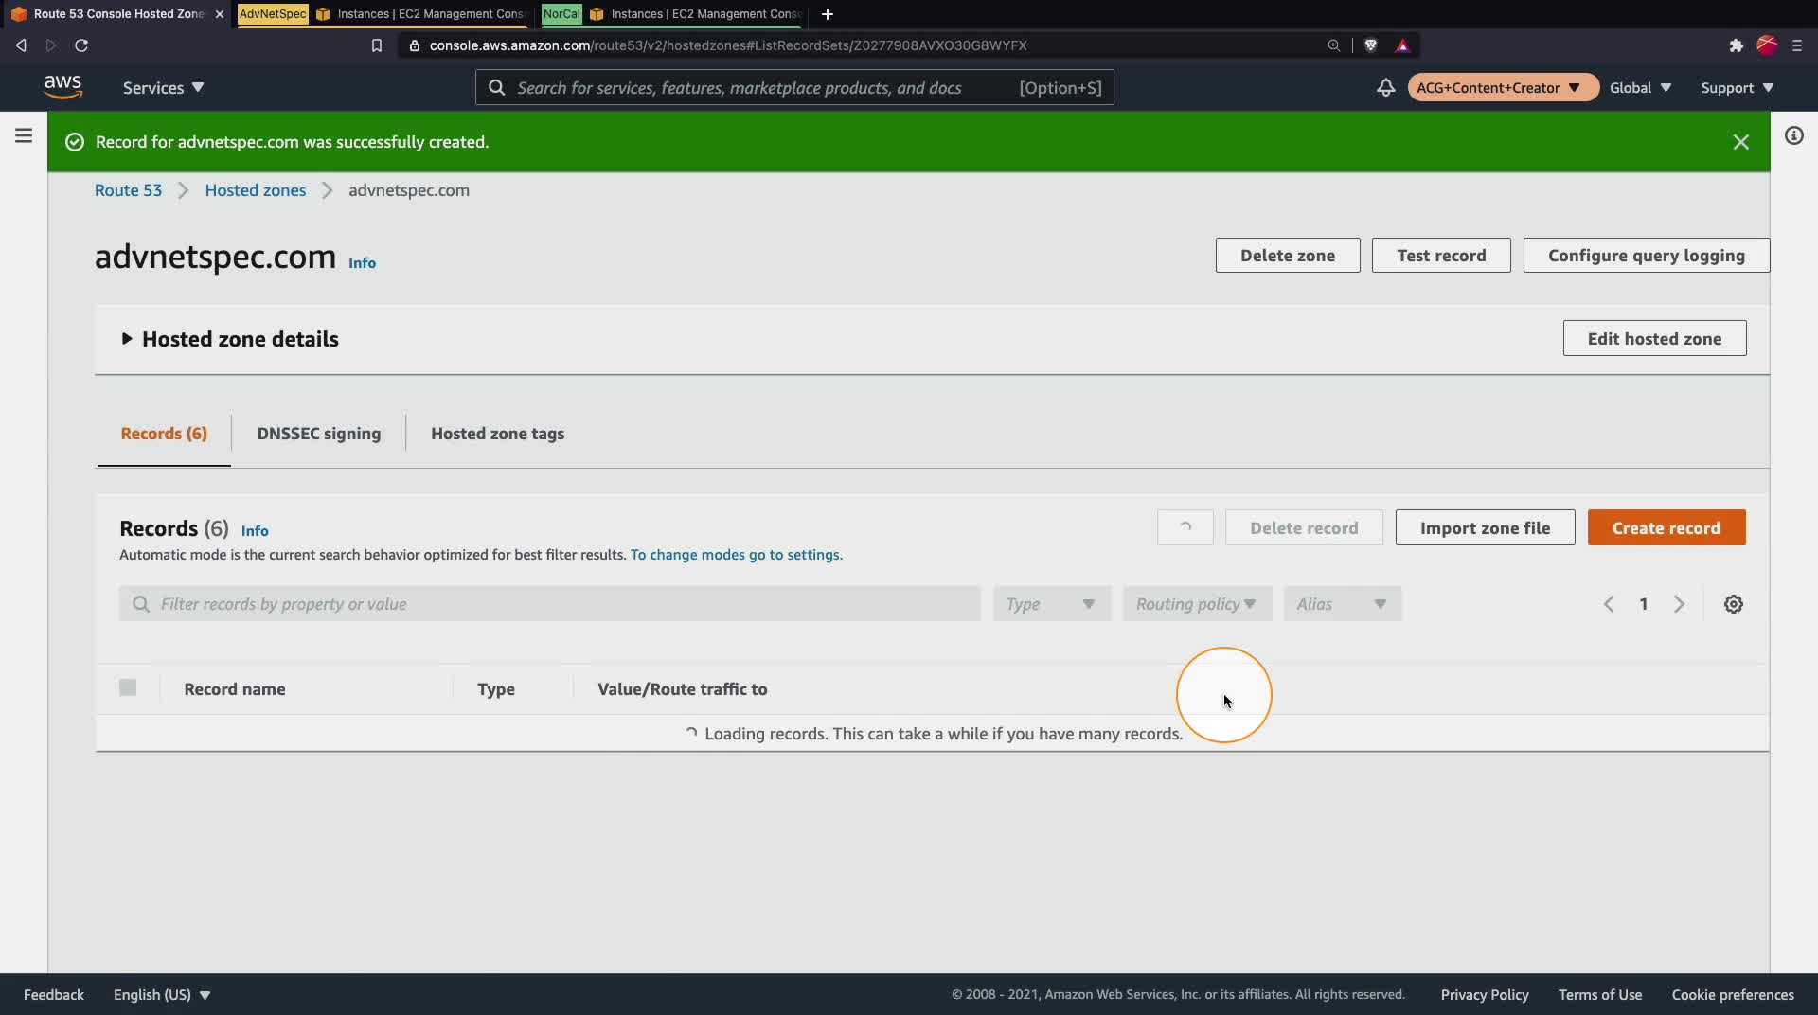Dismiss the success notification banner
Screen dimensions: 1818x1015
click(x=1740, y=142)
